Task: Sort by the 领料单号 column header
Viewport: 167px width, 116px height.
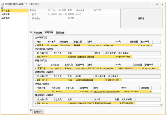Action: 53,42
